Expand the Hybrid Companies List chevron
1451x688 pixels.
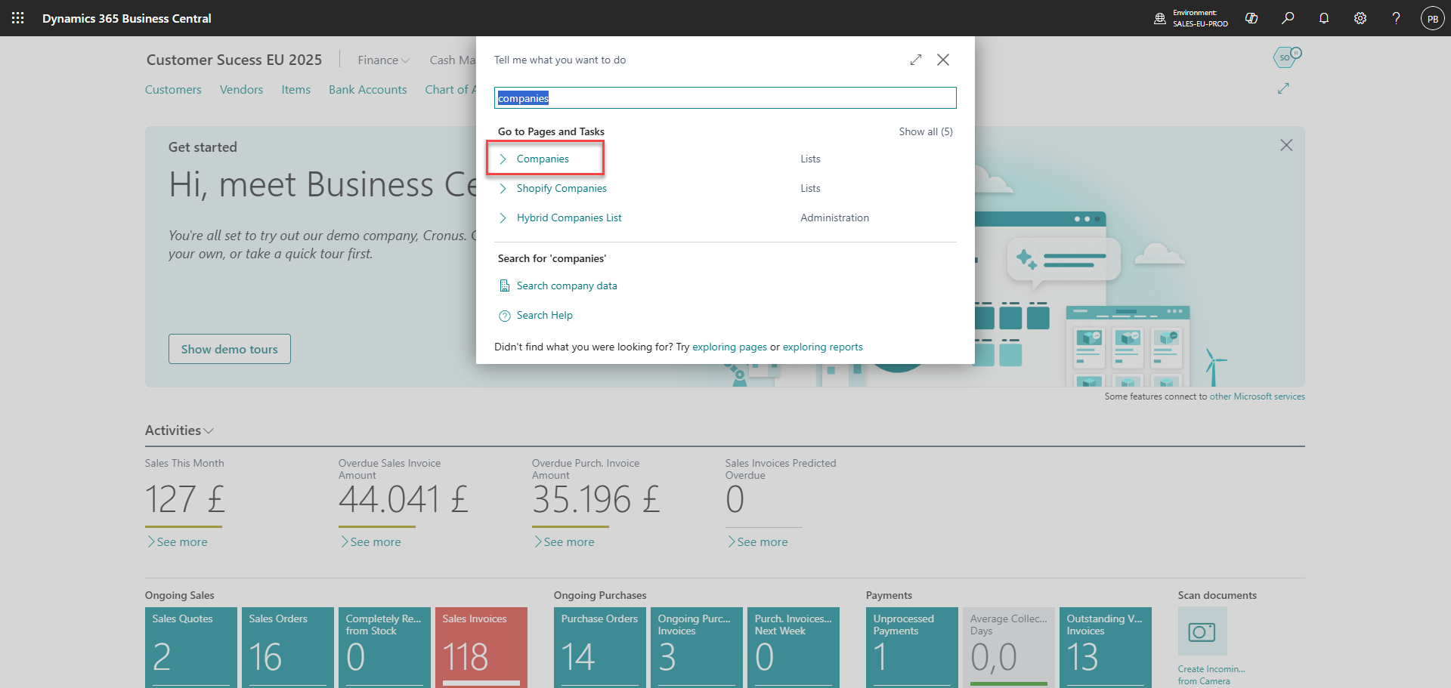tap(503, 218)
